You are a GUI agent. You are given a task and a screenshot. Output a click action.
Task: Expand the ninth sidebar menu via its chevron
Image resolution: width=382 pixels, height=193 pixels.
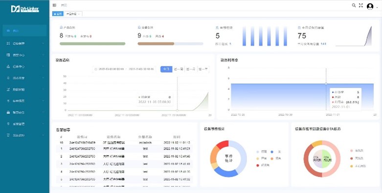pos(43,124)
